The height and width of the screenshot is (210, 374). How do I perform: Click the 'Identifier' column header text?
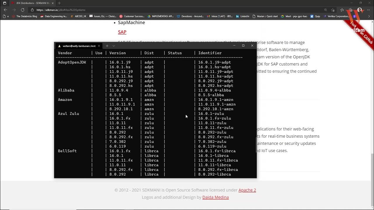pos(210,53)
